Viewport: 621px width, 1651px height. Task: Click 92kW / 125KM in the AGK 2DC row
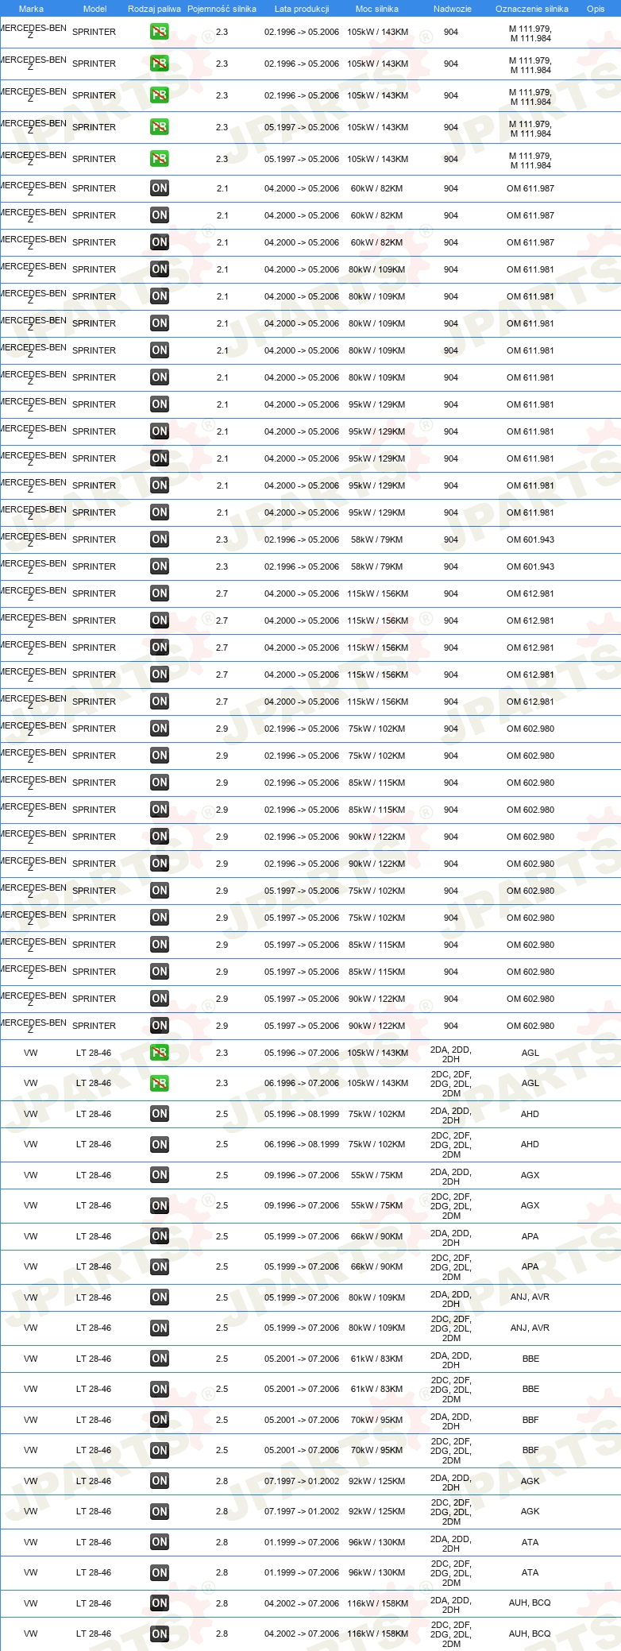(377, 1511)
